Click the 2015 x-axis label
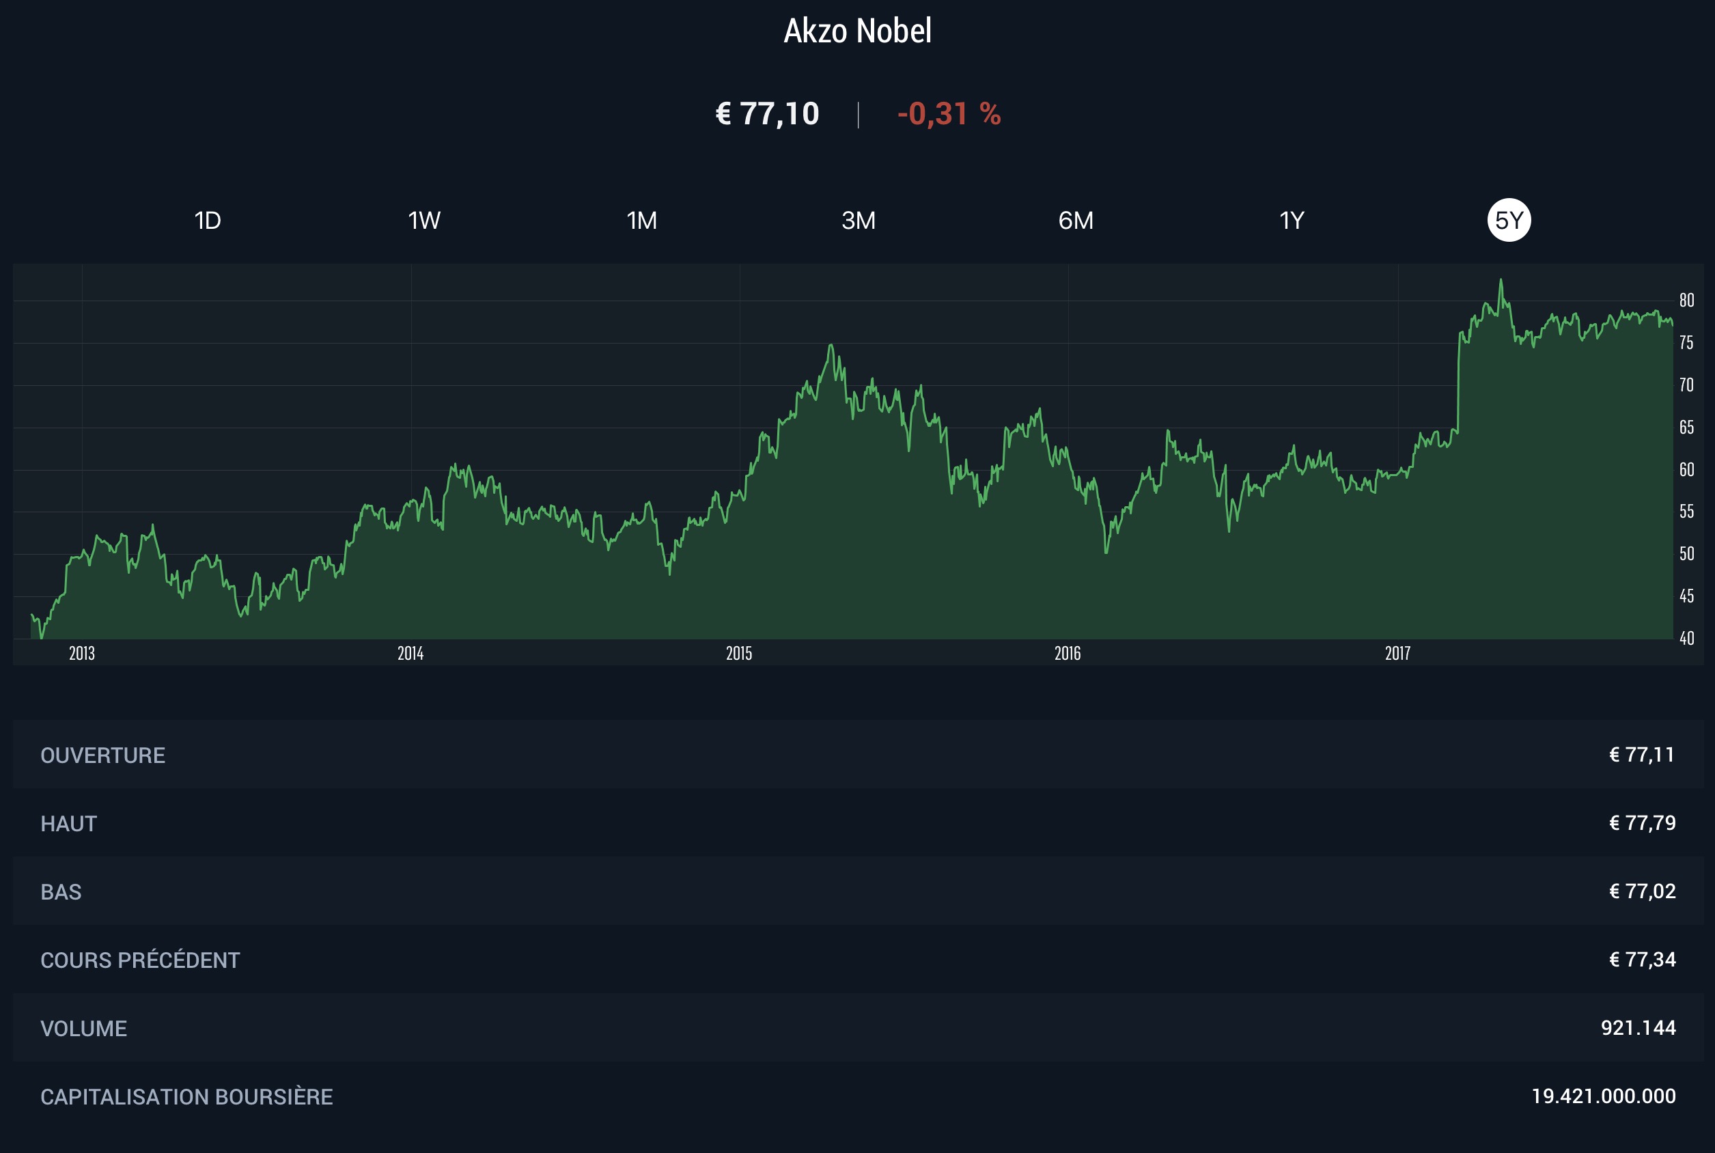 739,653
